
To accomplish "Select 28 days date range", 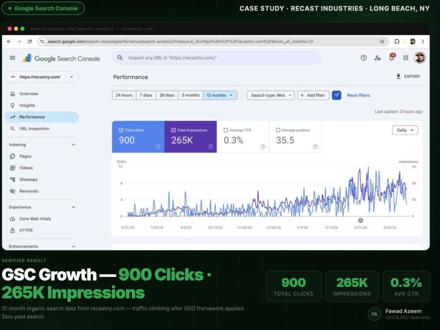I will pyautogui.click(x=167, y=95).
